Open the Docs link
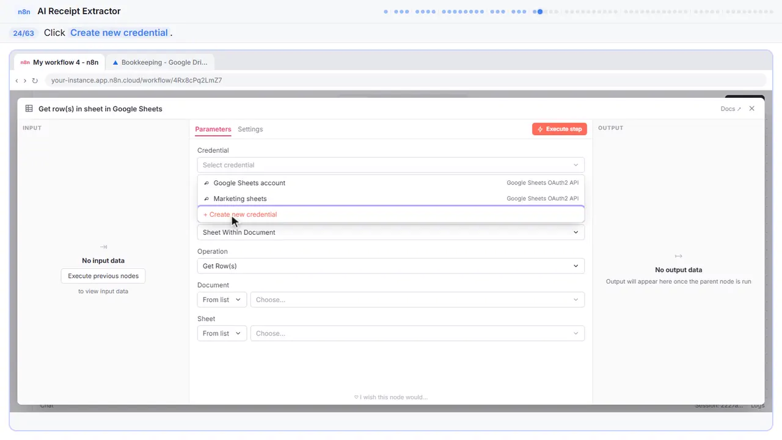The width and height of the screenshot is (782, 440). (731, 109)
